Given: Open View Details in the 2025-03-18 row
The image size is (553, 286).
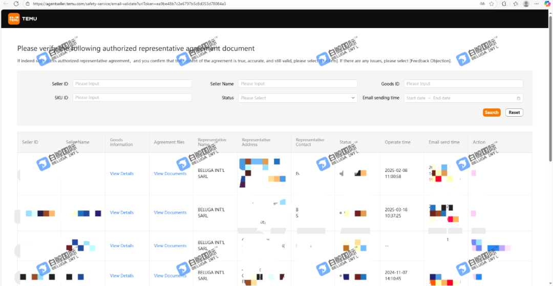Looking at the screenshot, I should 122,212.
